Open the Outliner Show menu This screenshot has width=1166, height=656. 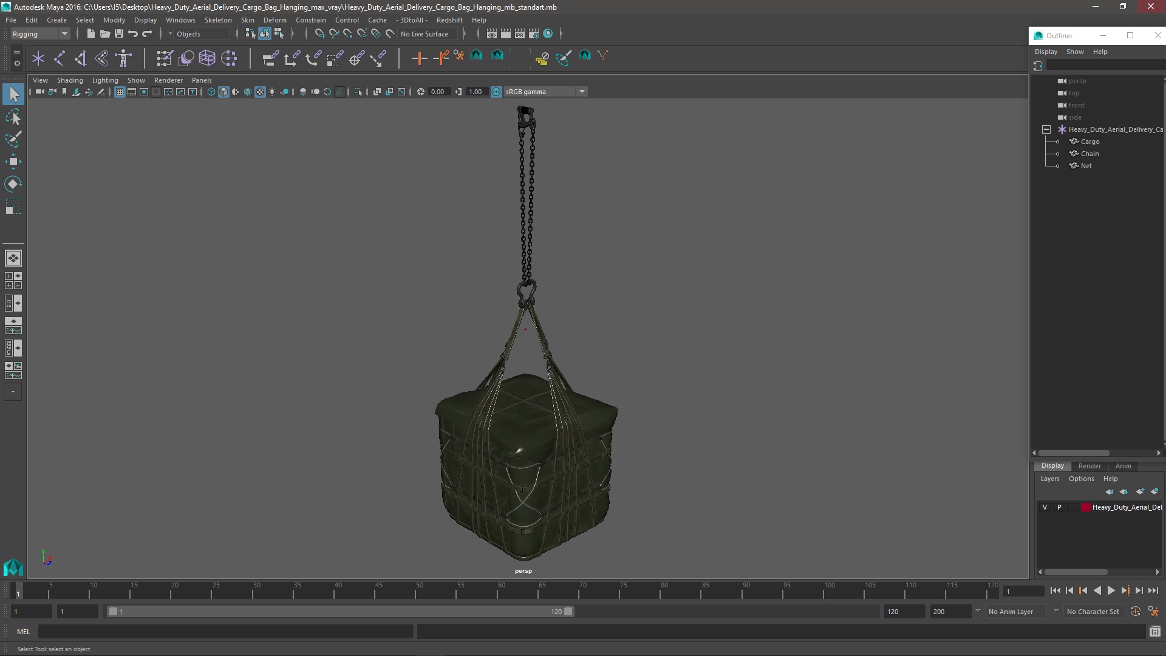click(x=1075, y=52)
